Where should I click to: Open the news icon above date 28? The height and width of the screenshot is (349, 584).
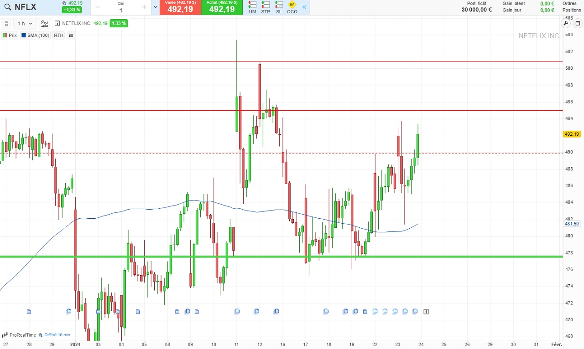point(29,312)
